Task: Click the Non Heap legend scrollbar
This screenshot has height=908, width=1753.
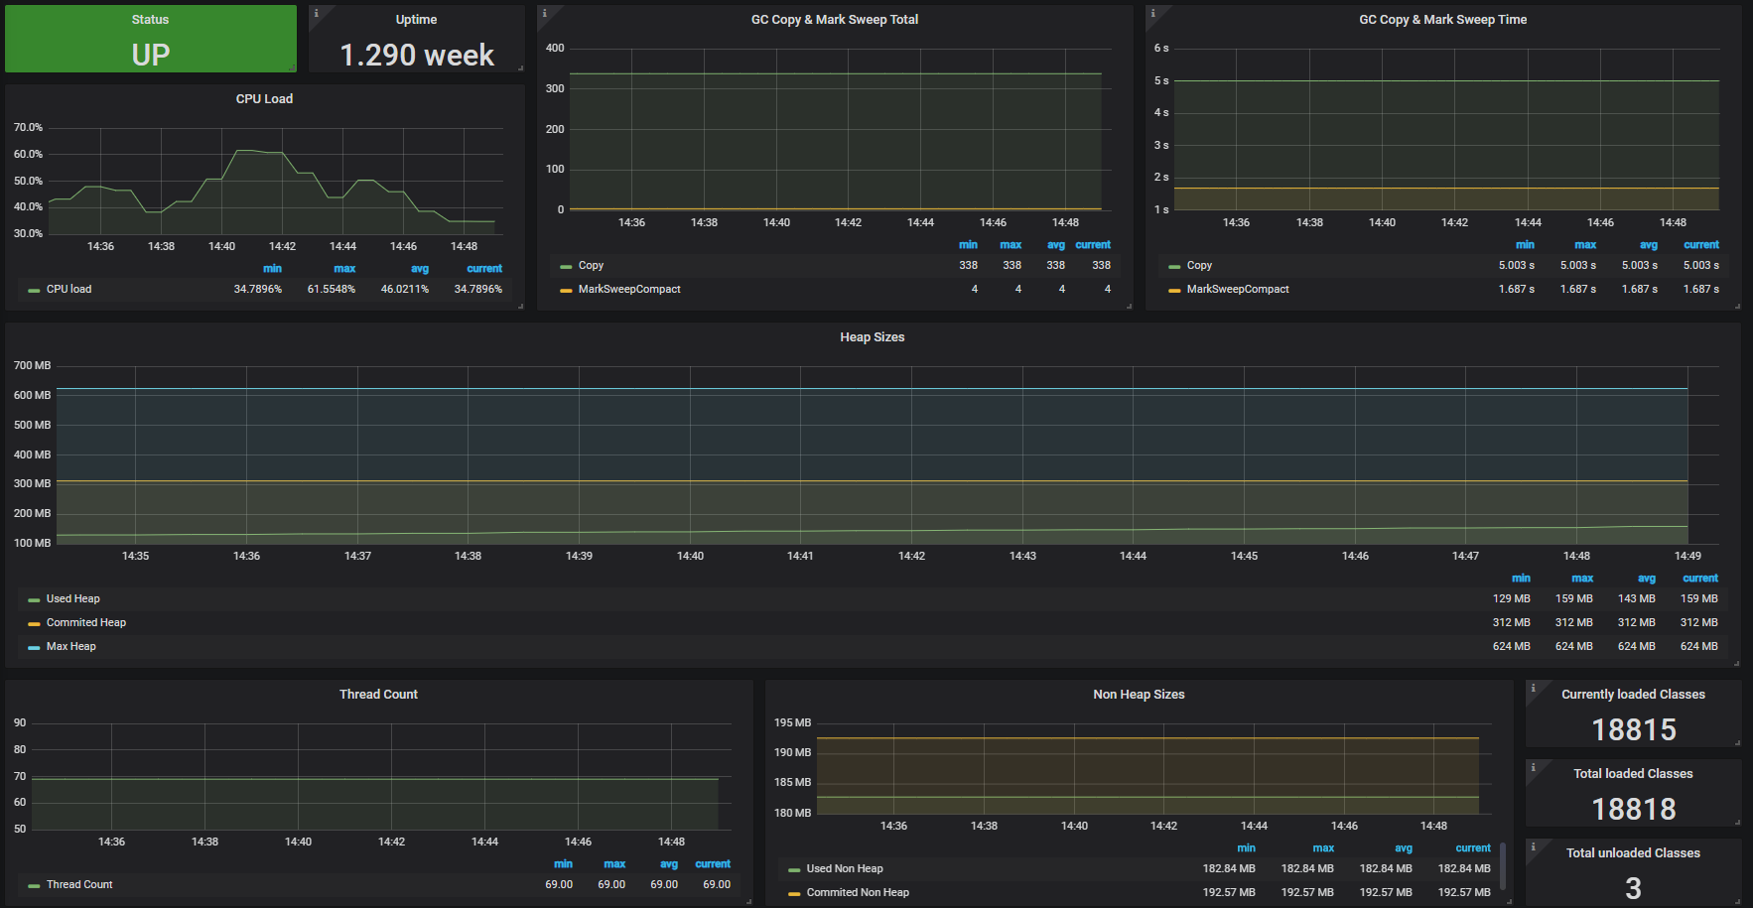Action: [1503, 866]
